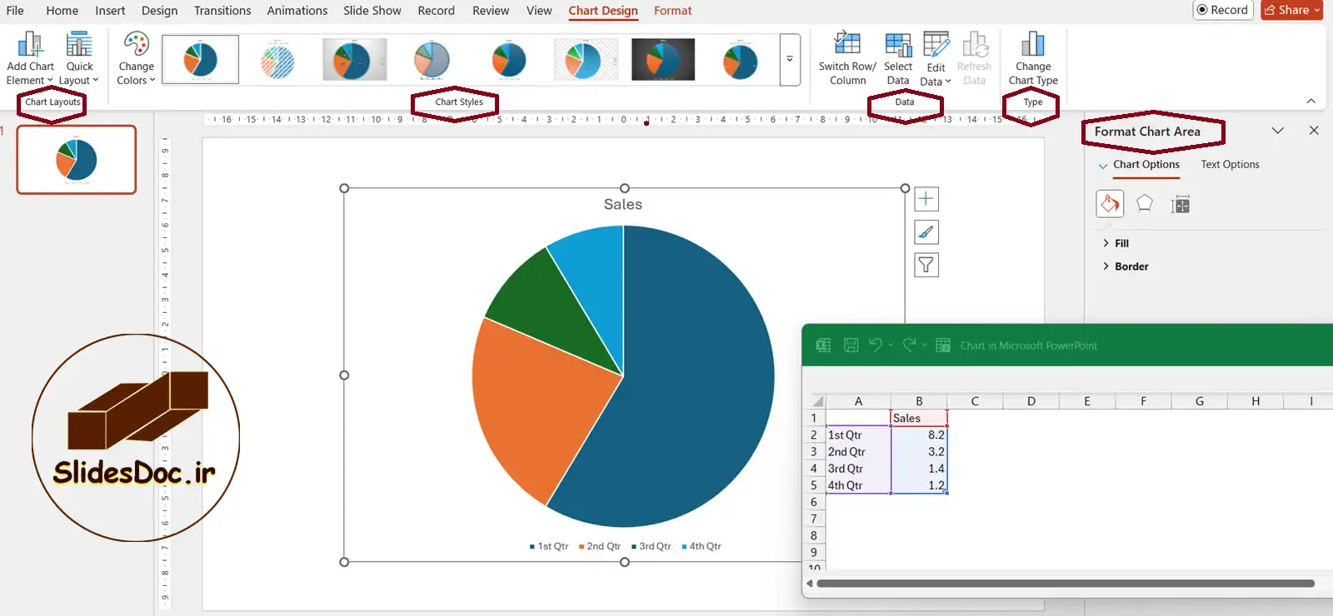The height and width of the screenshot is (616, 1333).
Task: Open the Chart Filters funnel button
Action: point(926,266)
